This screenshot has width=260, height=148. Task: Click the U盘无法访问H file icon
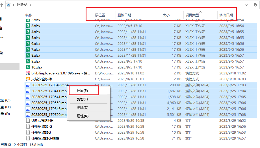coord(28,121)
